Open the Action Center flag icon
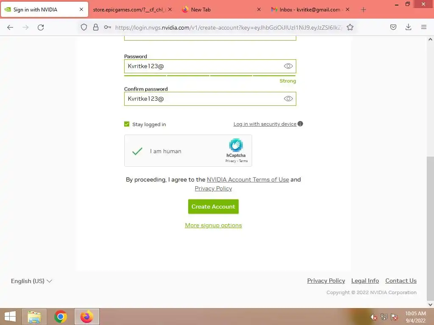 [x=394, y=317]
